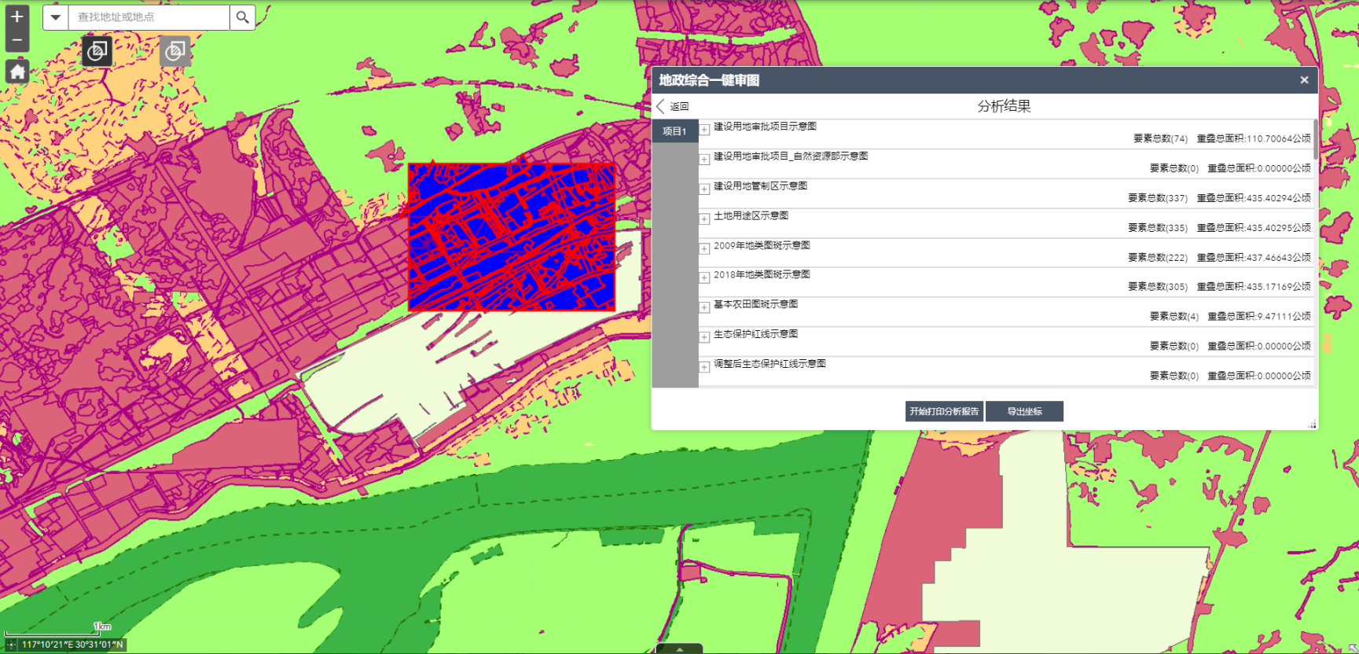Viewport: 1359px width, 654px height.
Task: Expand 土地用途区示意图 result row
Action: [705, 219]
